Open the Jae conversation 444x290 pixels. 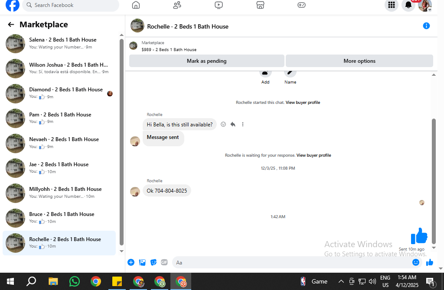tap(59, 168)
